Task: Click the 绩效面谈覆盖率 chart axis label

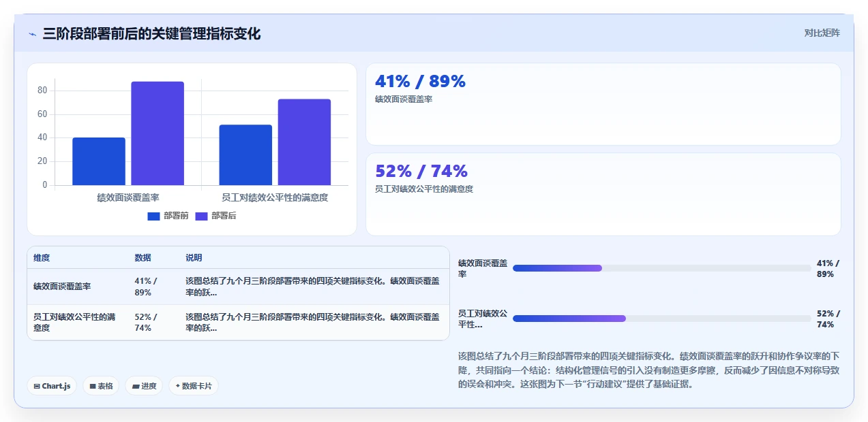Action: click(x=128, y=197)
